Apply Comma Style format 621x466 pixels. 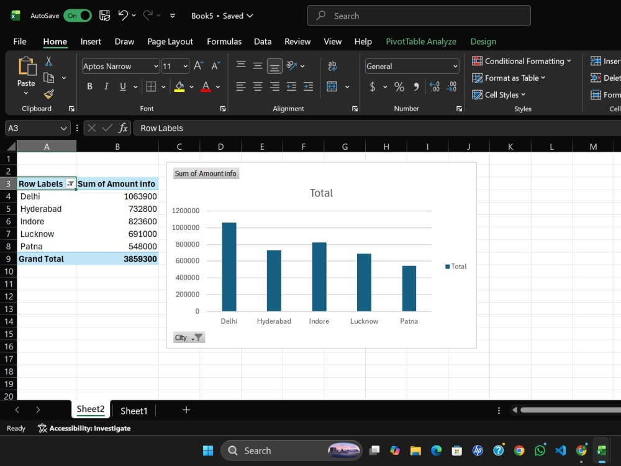click(x=416, y=86)
